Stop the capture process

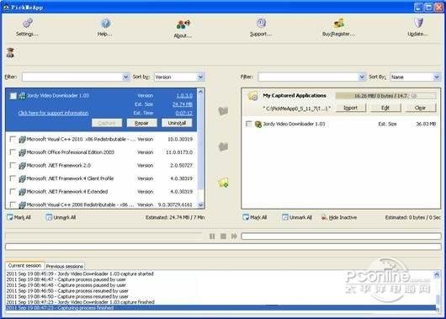tap(223, 237)
